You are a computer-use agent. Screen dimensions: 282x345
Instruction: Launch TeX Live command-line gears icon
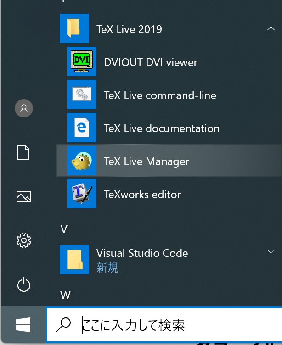click(82, 95)
